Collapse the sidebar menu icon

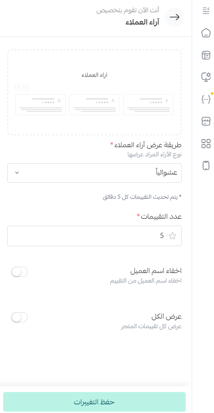point(206,10)
